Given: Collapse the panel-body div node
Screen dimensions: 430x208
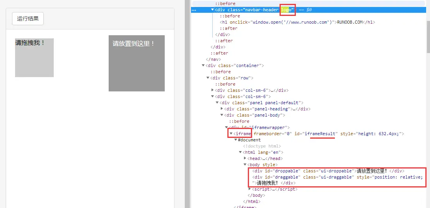Looking at the screenshot, I should pos(222,115).
